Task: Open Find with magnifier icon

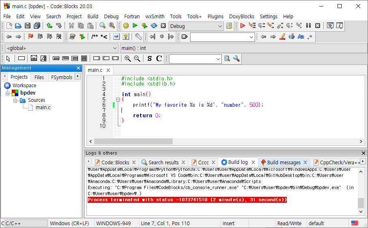Action: click(x=102, y=26)
